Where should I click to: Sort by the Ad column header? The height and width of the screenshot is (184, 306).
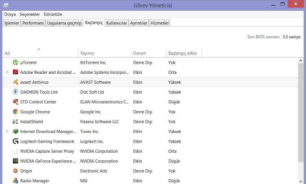[40, 52]
